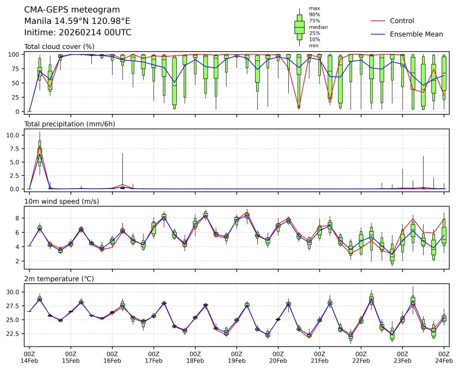Image resolution: width=459 pixels, height=370 pixels.
Task: Click the 'max' label in box-plot legend
Action: pos(314,9)
